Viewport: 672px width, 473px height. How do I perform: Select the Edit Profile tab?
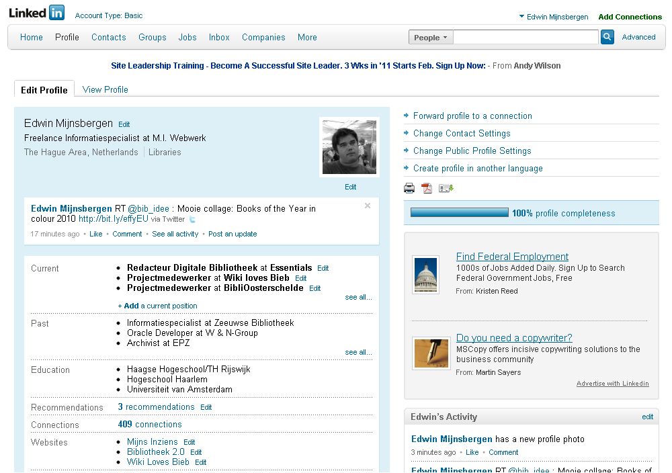tap(44, 89)
